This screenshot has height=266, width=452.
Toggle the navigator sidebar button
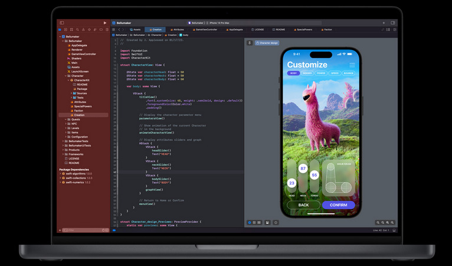click(62, 23)
